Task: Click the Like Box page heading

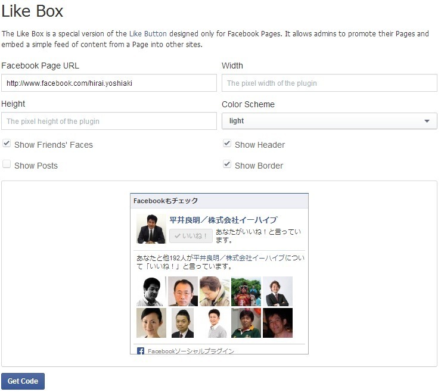Action: pos(32,11)
